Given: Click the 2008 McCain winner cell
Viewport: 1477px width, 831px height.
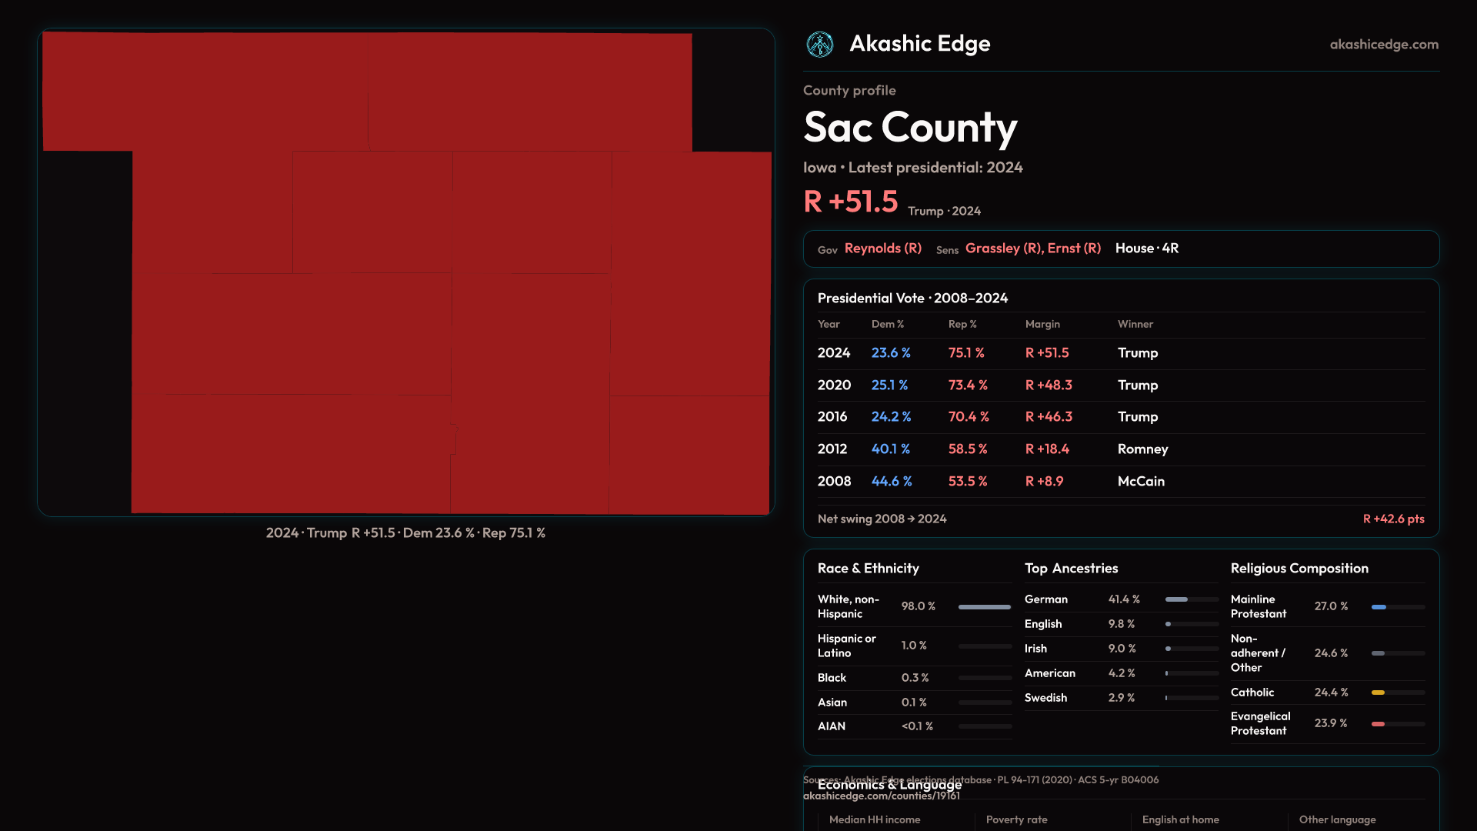Looking at the screenshot, I should click(1141, 482).
